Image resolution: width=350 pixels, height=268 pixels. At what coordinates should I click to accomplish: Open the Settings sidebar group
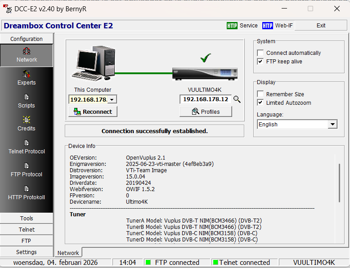pyautogui.click(x=27, y=252)
